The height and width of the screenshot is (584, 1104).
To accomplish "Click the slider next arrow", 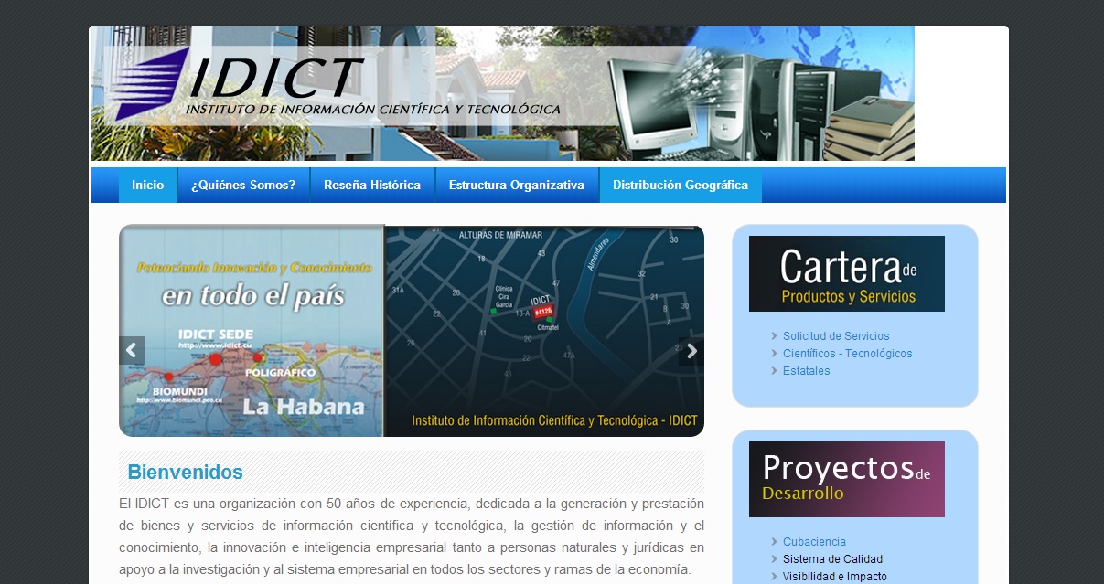I will click(691, 351).
